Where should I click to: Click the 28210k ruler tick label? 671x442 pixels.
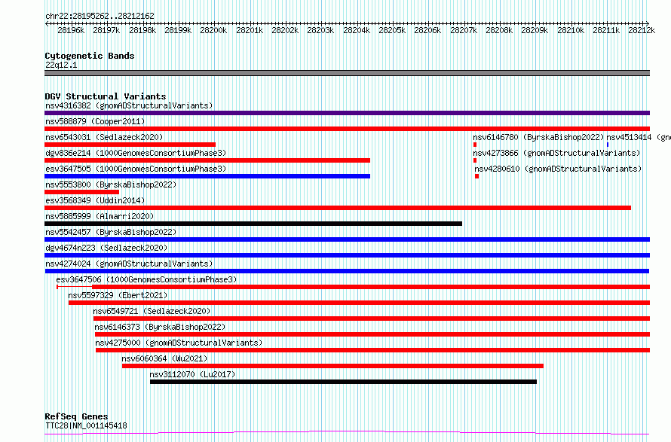[x=571, y=30]
